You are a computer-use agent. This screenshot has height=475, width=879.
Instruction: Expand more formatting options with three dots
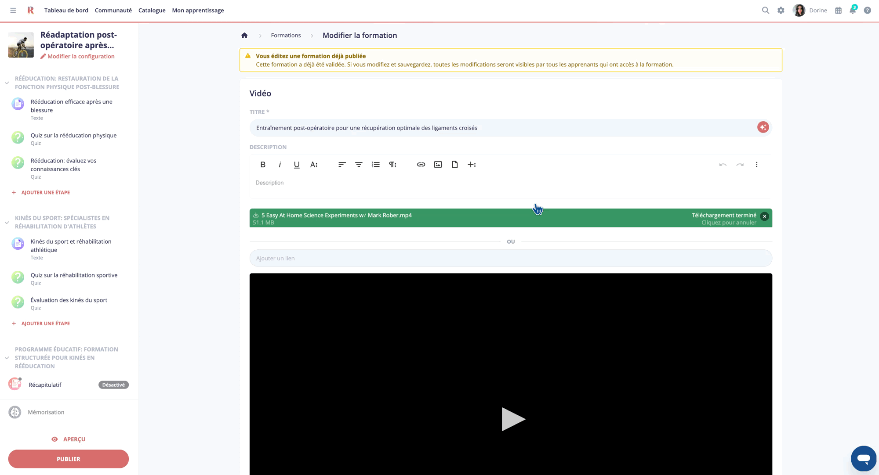tap(757, 165)
